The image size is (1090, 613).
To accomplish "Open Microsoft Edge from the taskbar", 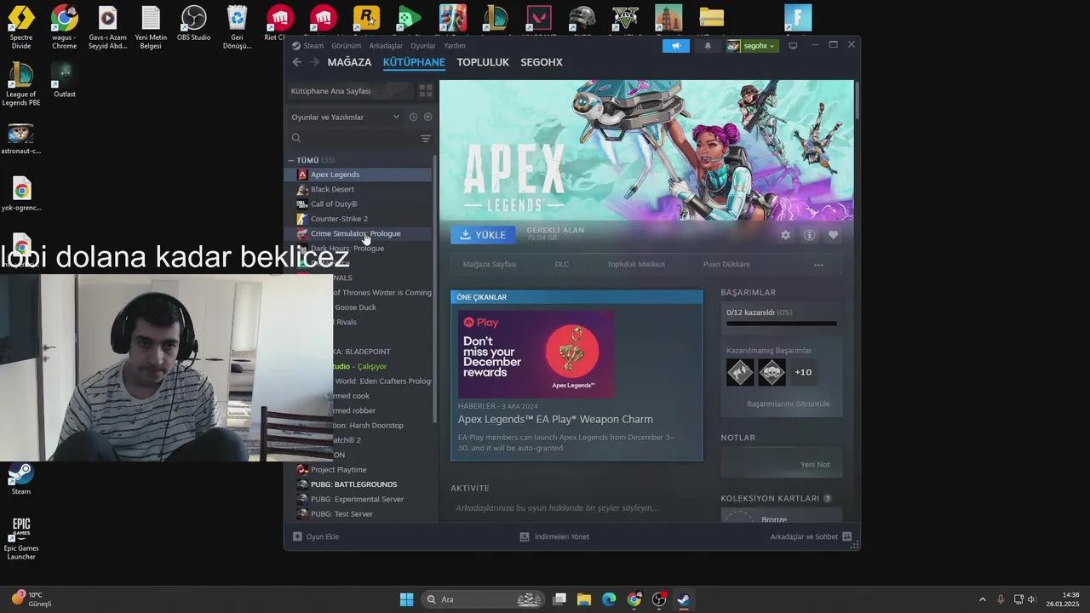I will click(x=609, y=599).
